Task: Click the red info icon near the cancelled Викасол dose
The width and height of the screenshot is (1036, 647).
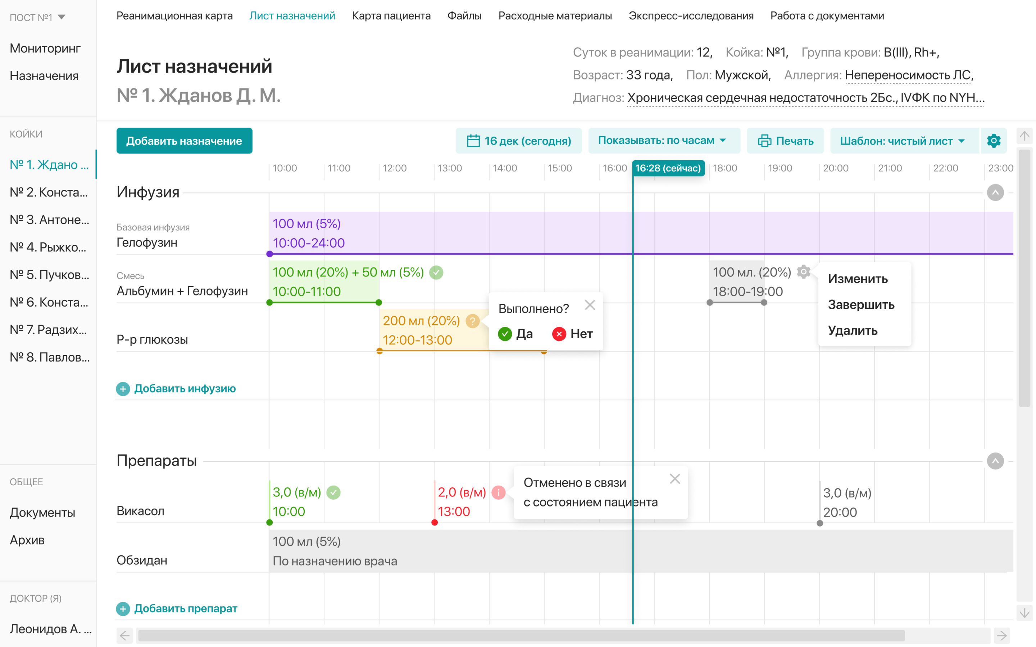Action: (499, 493)
